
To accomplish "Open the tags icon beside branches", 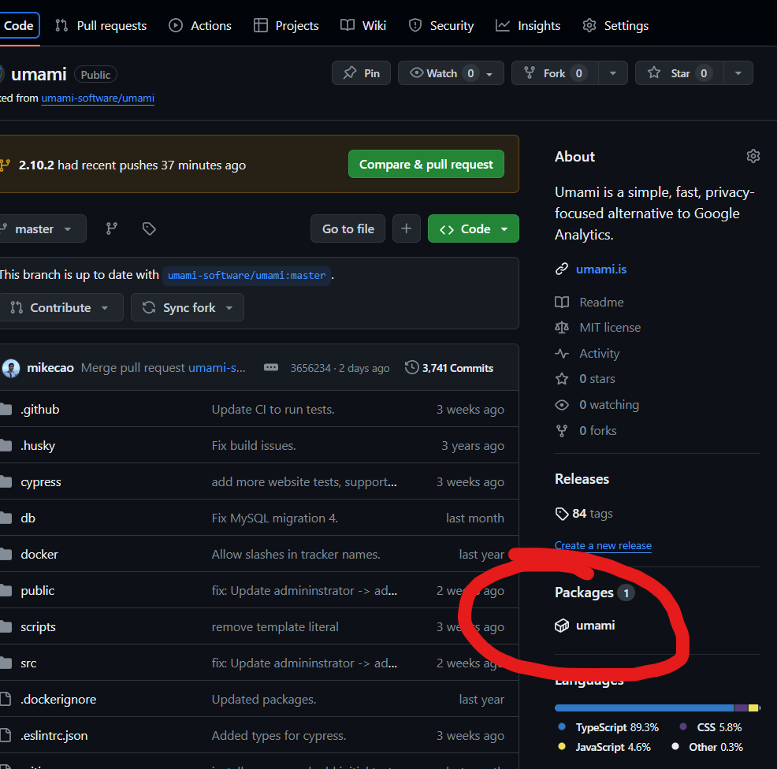I will click(149, 228).
